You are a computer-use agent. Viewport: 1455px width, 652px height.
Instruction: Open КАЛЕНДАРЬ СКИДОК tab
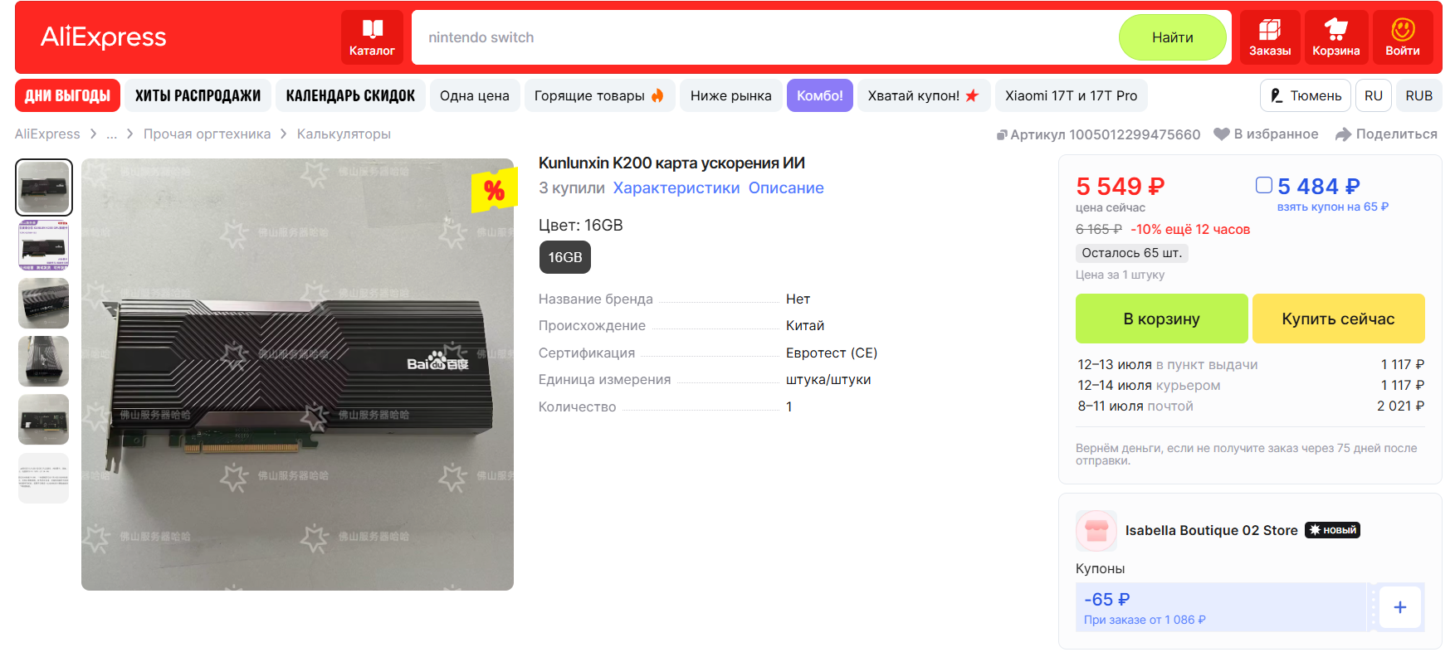point(350,95)
